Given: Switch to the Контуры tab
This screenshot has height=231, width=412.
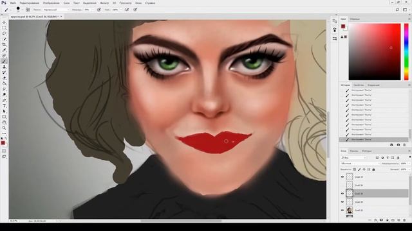Looking at the screenshot, I should tap(367, 151).
